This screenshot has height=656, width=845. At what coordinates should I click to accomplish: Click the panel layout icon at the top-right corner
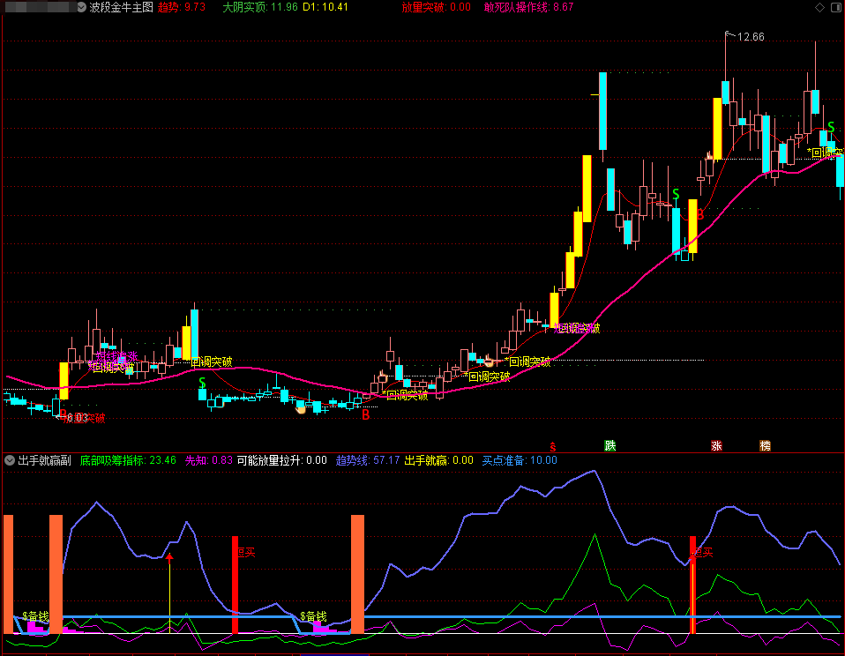point(836,7)
